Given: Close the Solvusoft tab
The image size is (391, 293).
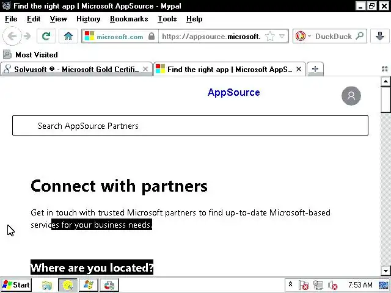Looking at the screenshot, I should coord(145,69).
